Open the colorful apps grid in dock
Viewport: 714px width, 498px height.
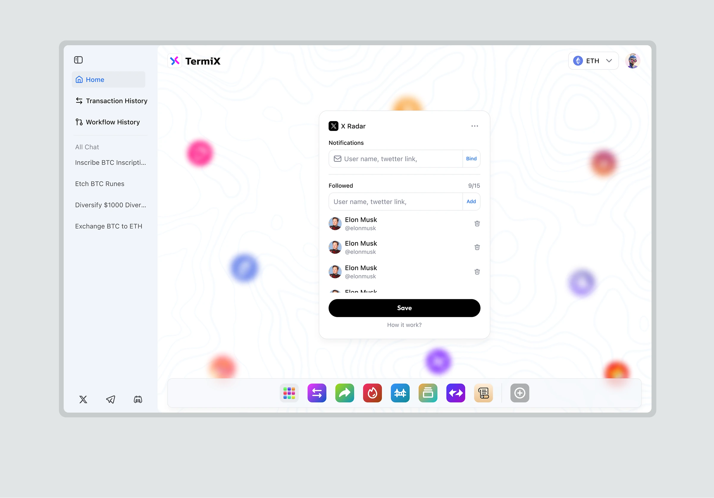click(289, 393)
